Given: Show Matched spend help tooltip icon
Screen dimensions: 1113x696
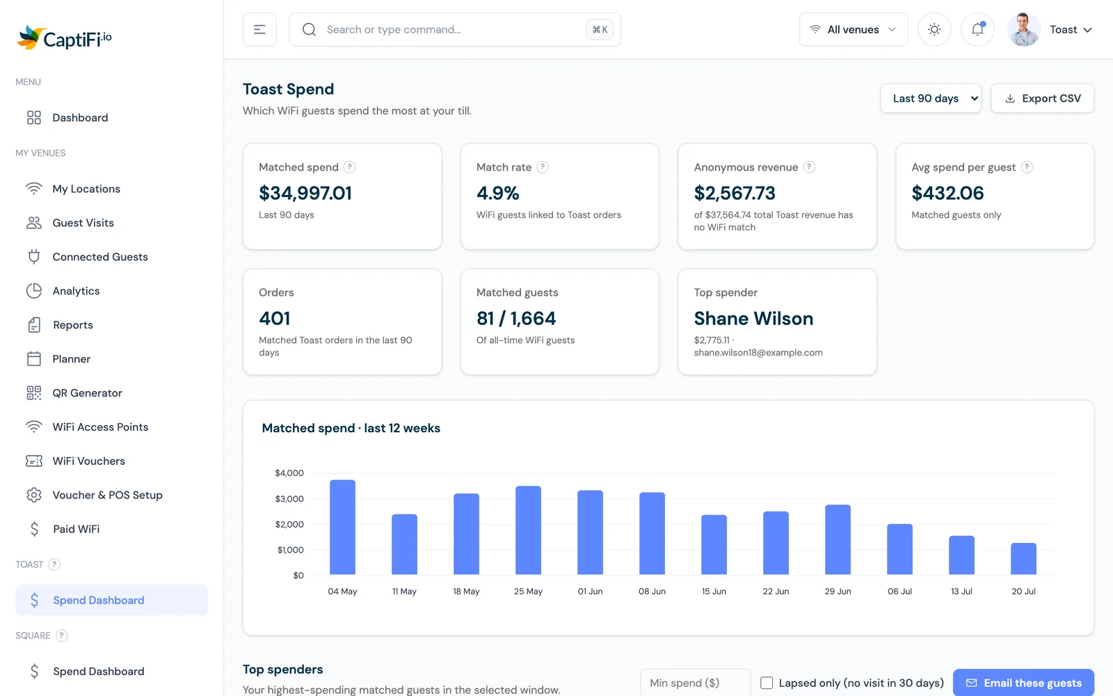Looking at the screenshot, I should [350, 167].
